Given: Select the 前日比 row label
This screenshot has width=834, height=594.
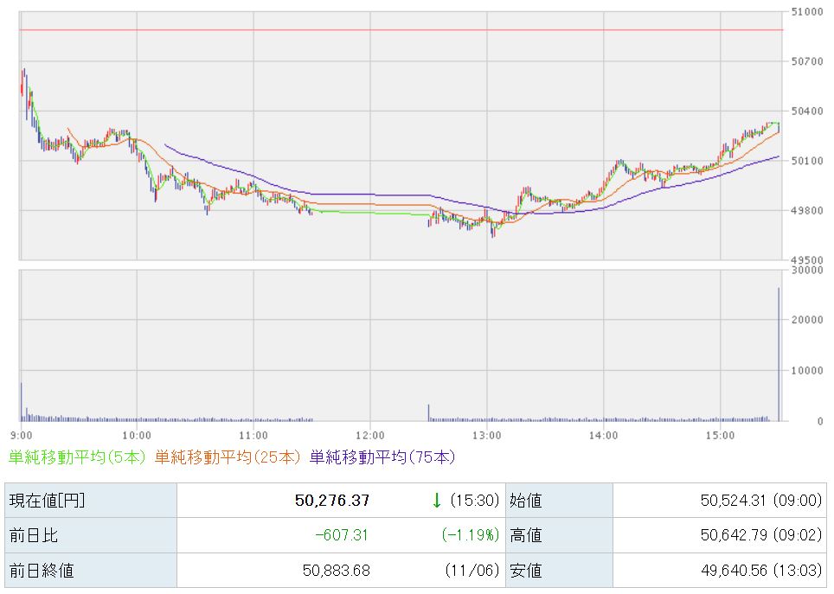Looking at the screenshot, I should 91,536.
